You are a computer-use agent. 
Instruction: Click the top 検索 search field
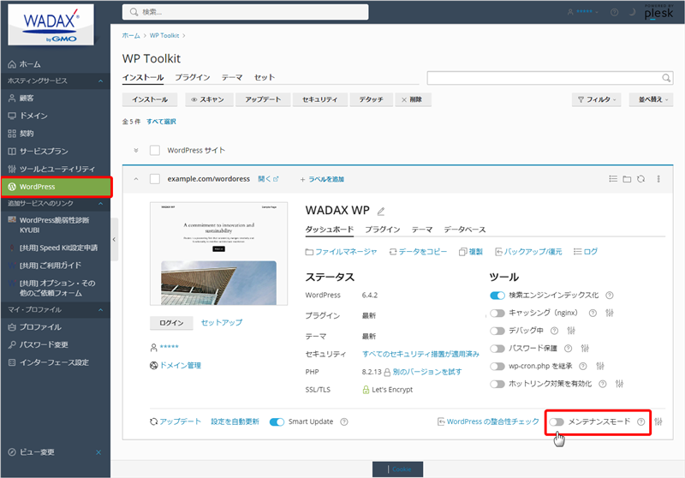[246, 12]
